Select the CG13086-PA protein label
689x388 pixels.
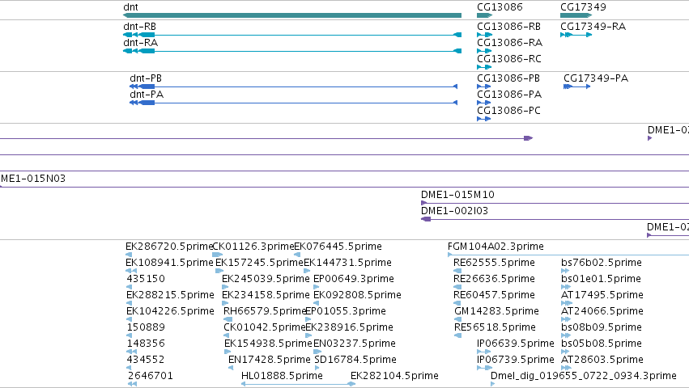click(x=509, y=95)
